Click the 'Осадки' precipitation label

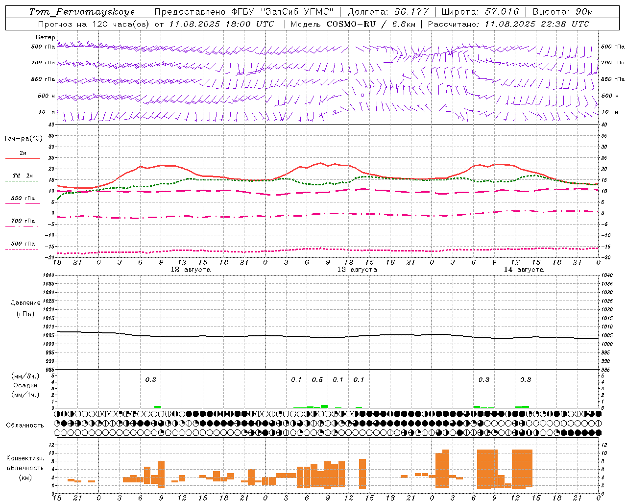click(x=25, y=385)
